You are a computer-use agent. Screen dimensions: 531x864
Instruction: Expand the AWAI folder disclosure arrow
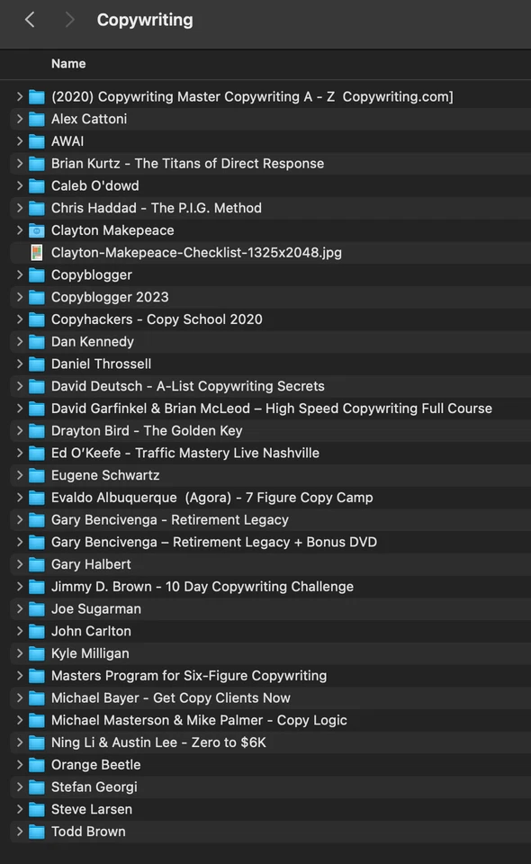coord(20,141)
